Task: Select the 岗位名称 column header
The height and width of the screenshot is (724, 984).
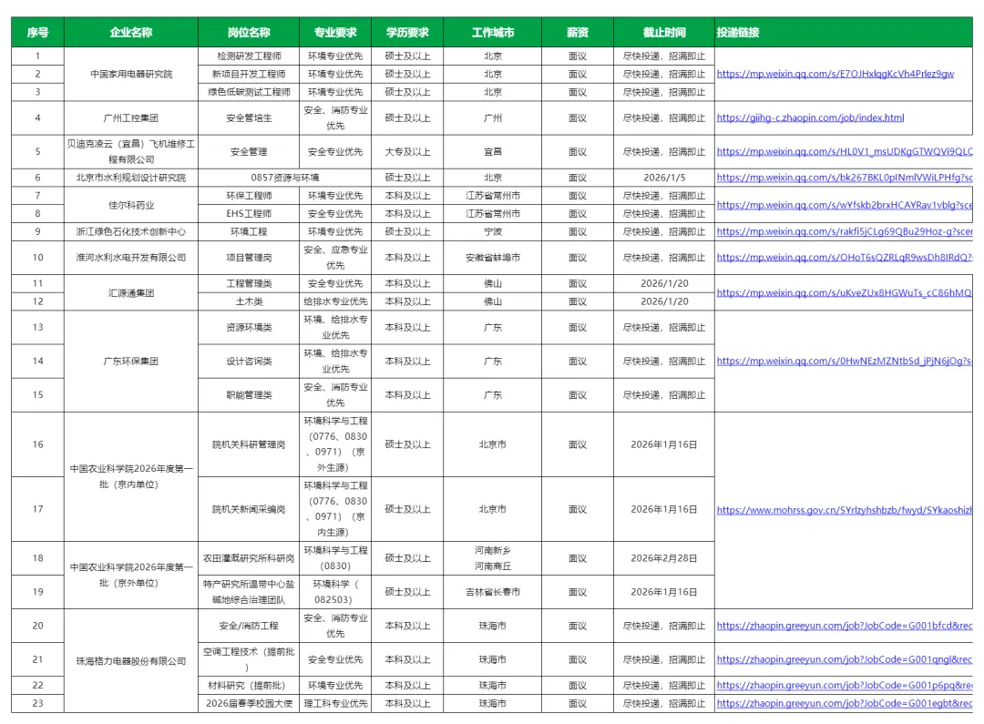Action: [249, 32]
